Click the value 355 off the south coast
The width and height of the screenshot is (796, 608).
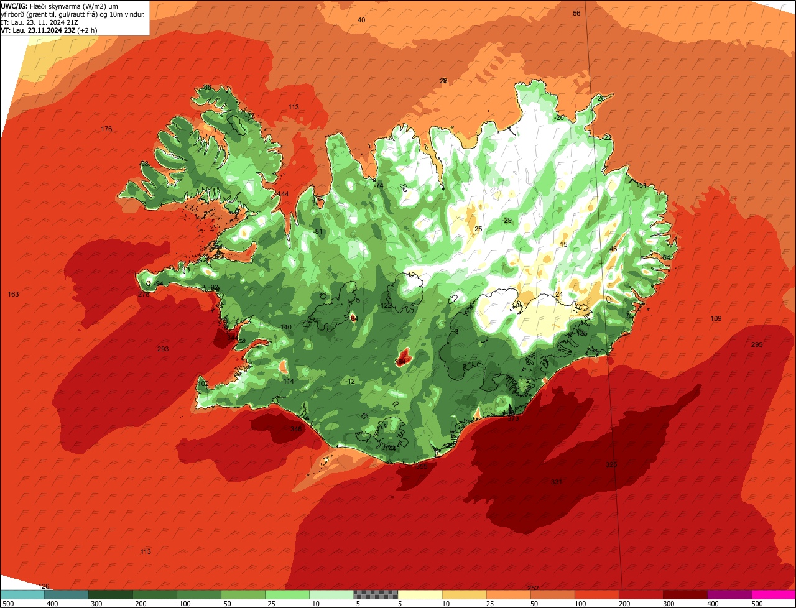(422, 466)
